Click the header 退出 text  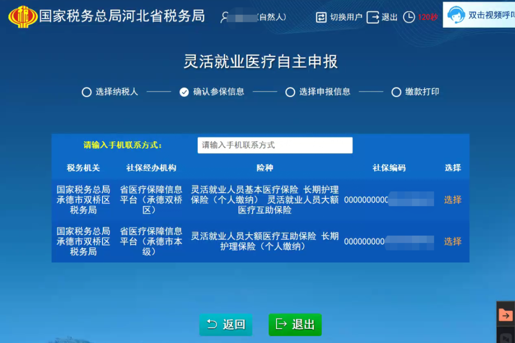coord(390,17)
